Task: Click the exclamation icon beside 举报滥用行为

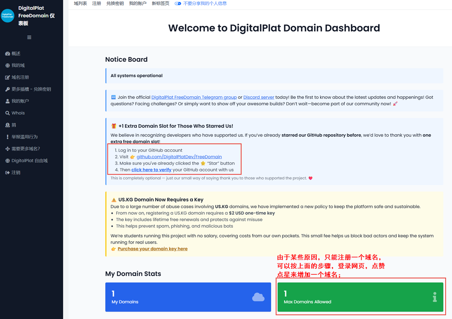Action: [8, 137]
